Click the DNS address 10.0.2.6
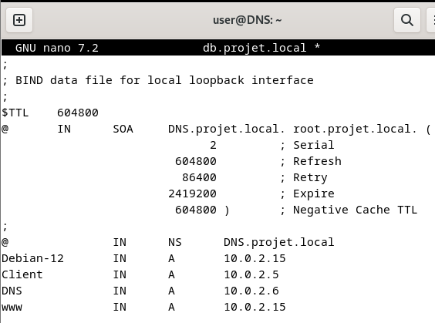Viewport: 435px width, 323px height. tap(251, 291)
